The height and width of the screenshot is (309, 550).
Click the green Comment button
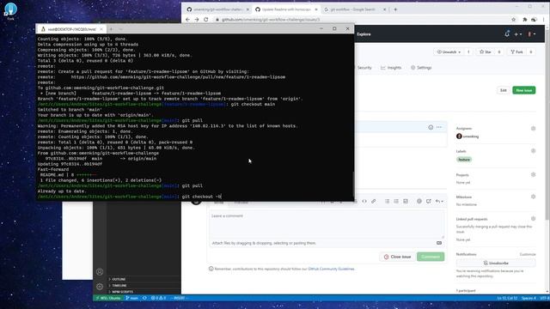(431, 257)
